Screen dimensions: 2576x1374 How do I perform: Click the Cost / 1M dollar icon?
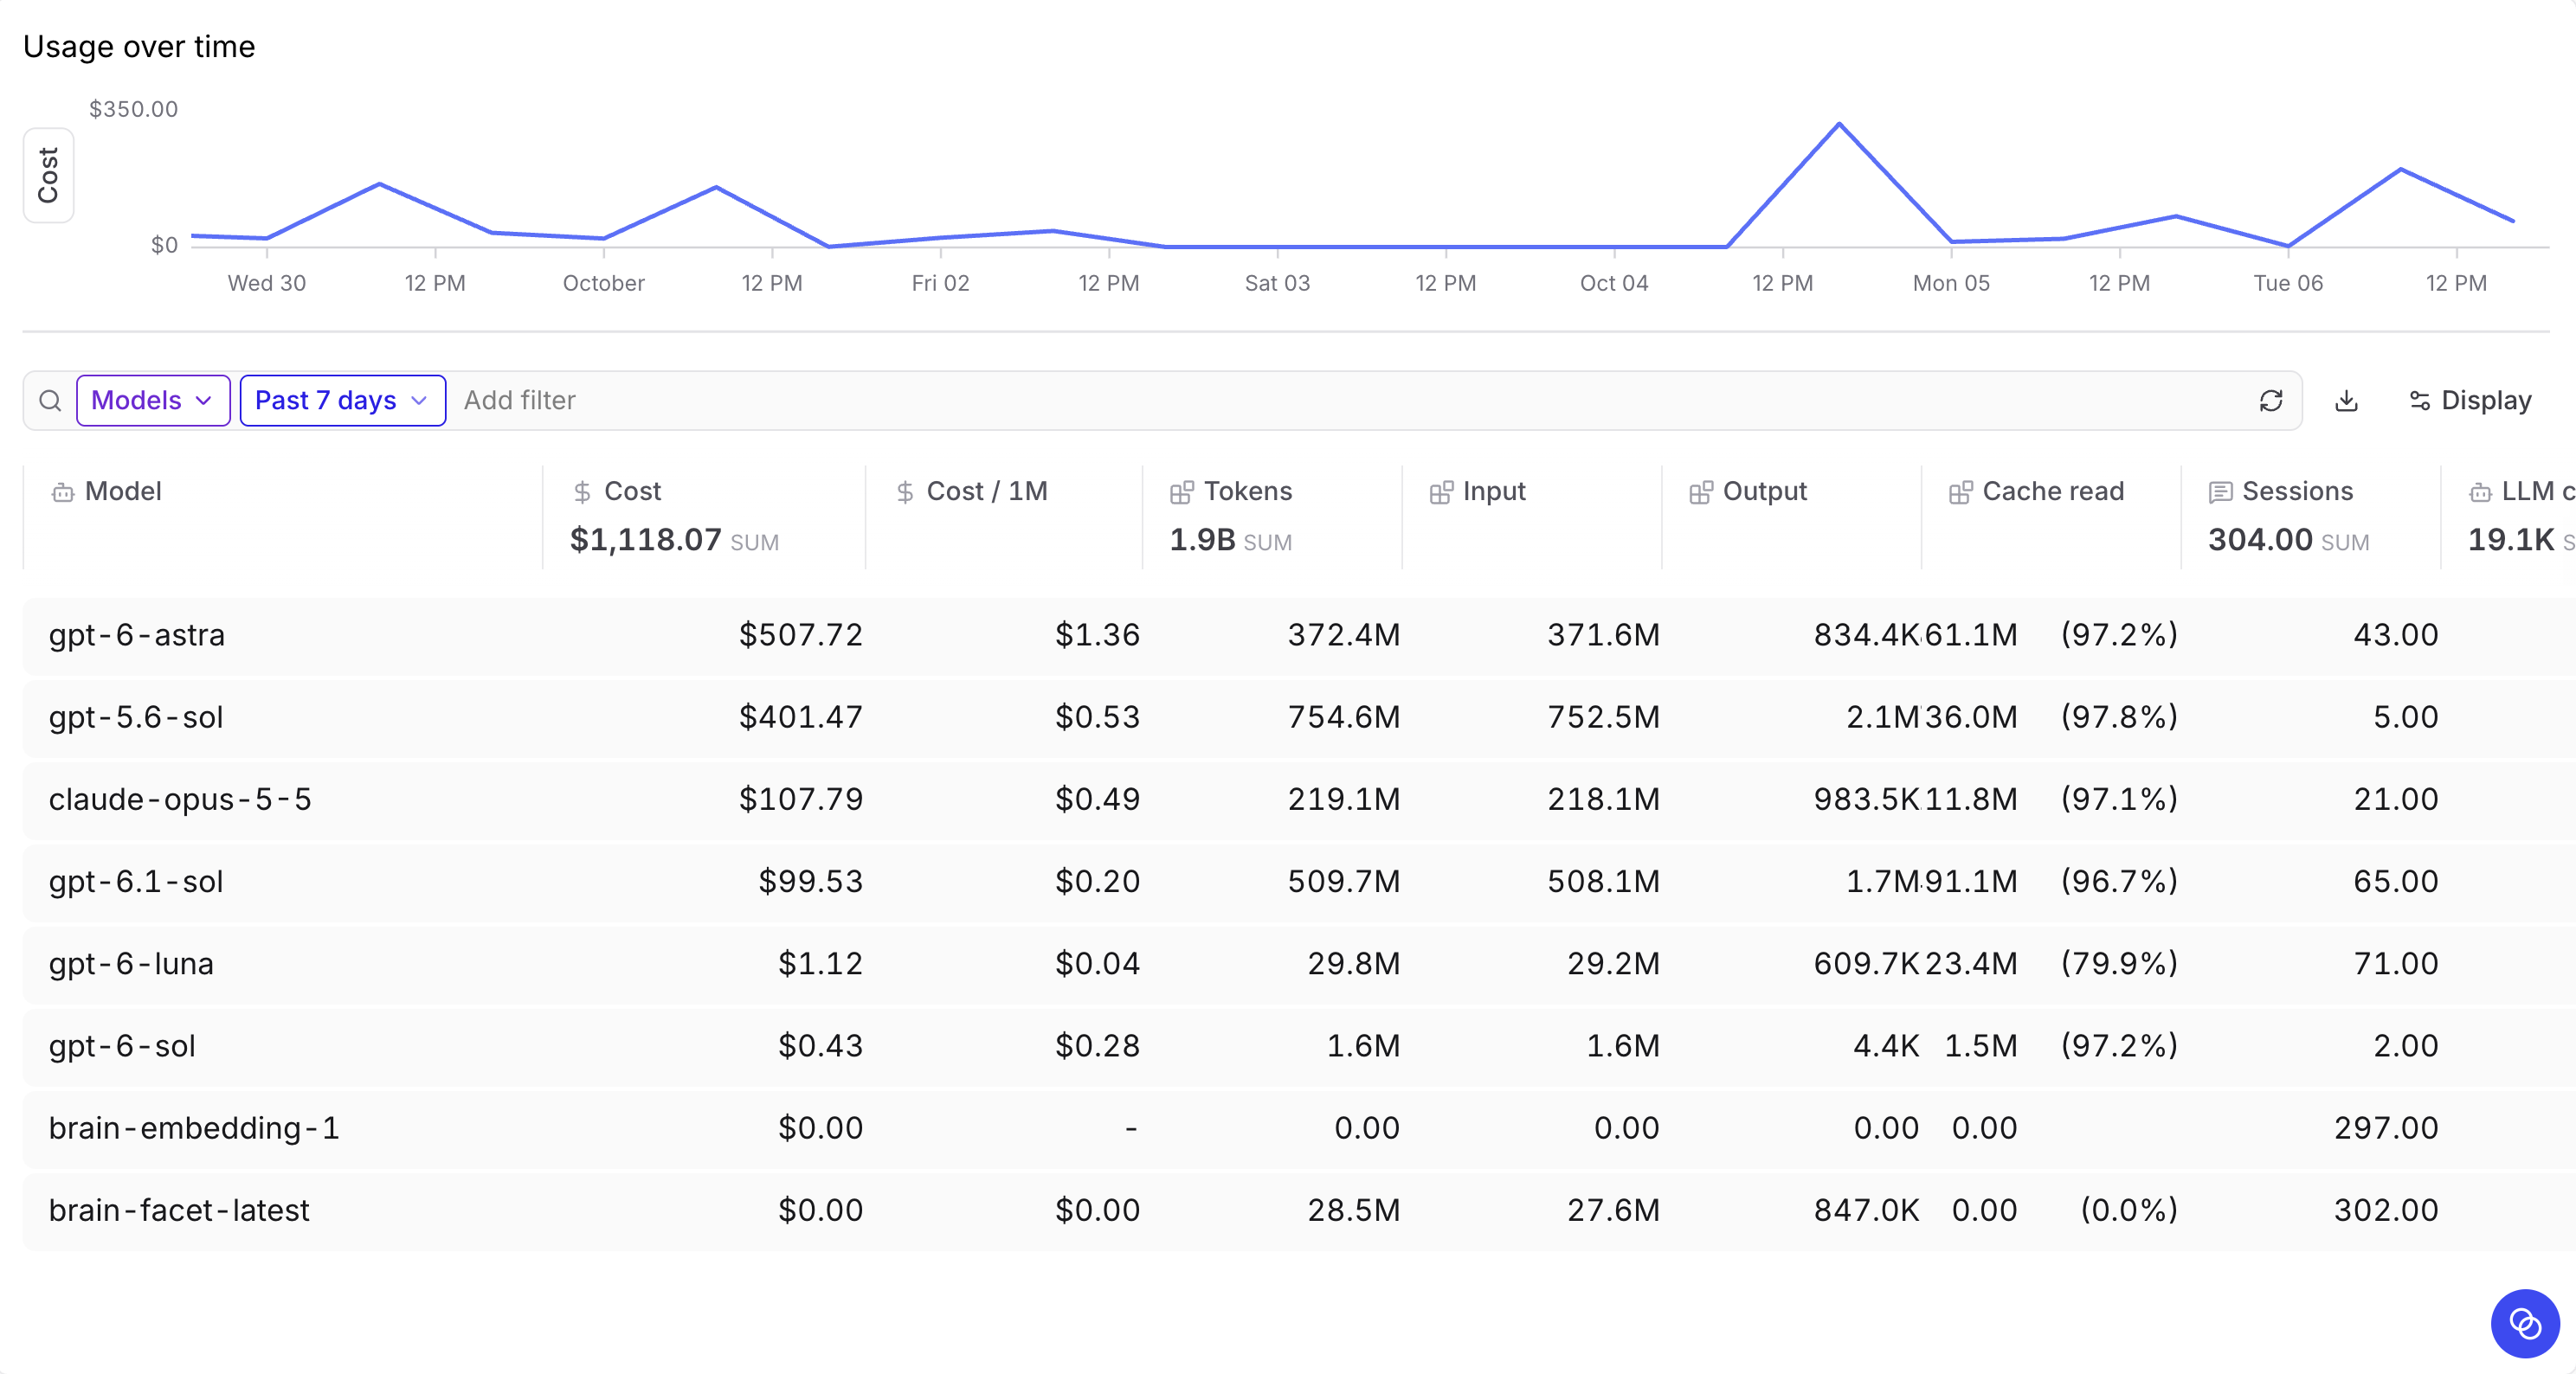coord(905,491)
